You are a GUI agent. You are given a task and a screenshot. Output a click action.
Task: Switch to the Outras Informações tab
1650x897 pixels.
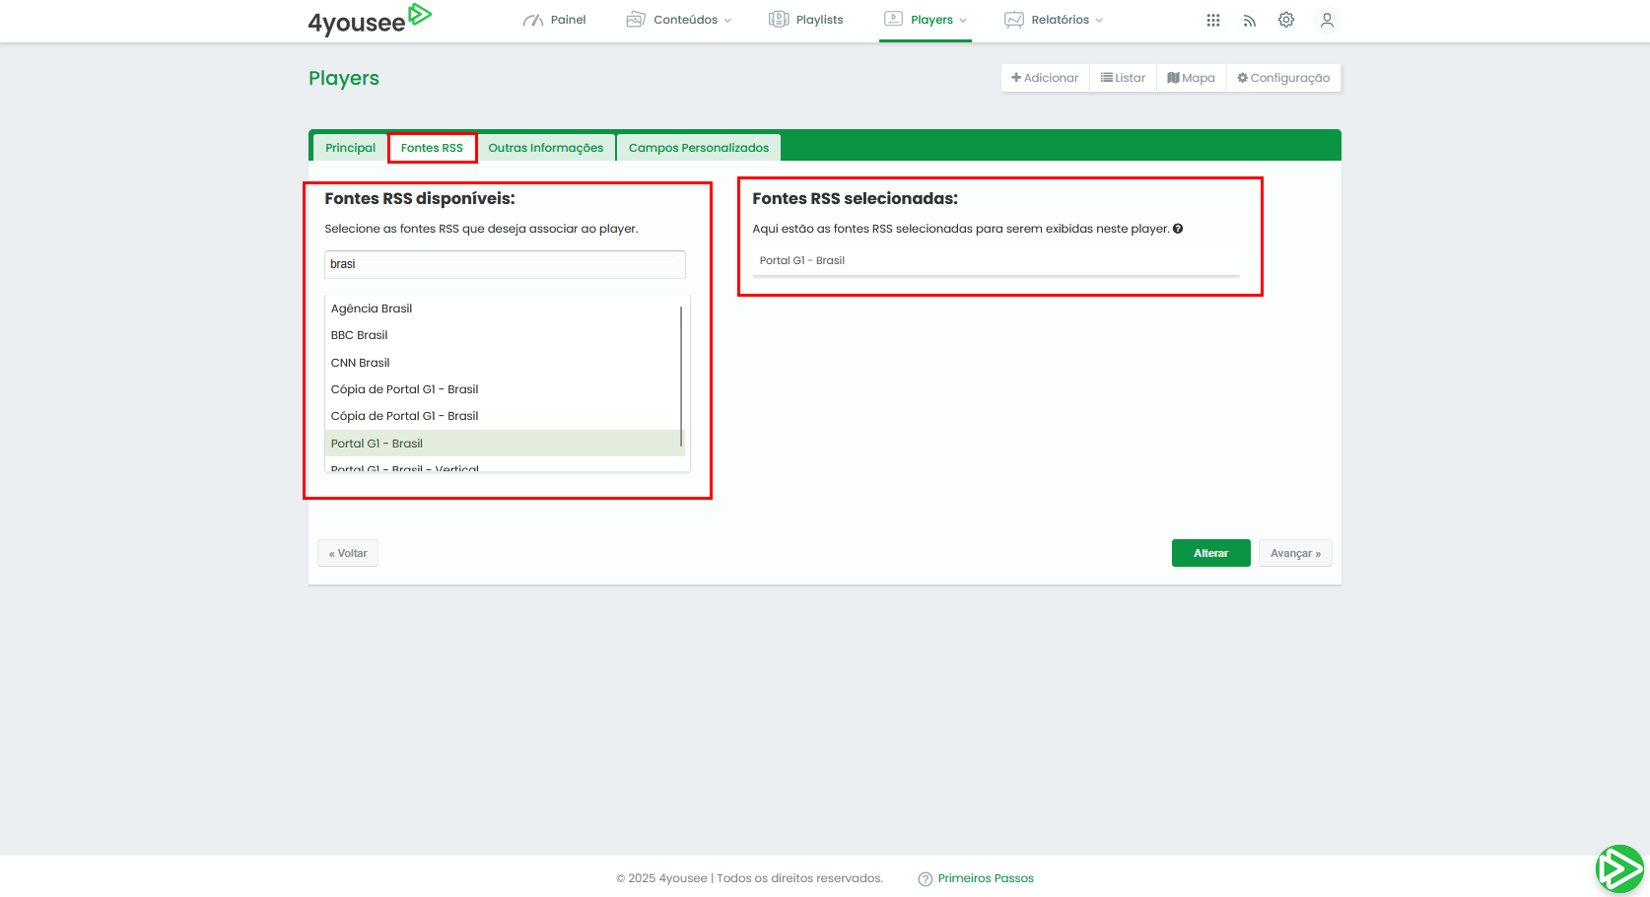click(546, 148)
